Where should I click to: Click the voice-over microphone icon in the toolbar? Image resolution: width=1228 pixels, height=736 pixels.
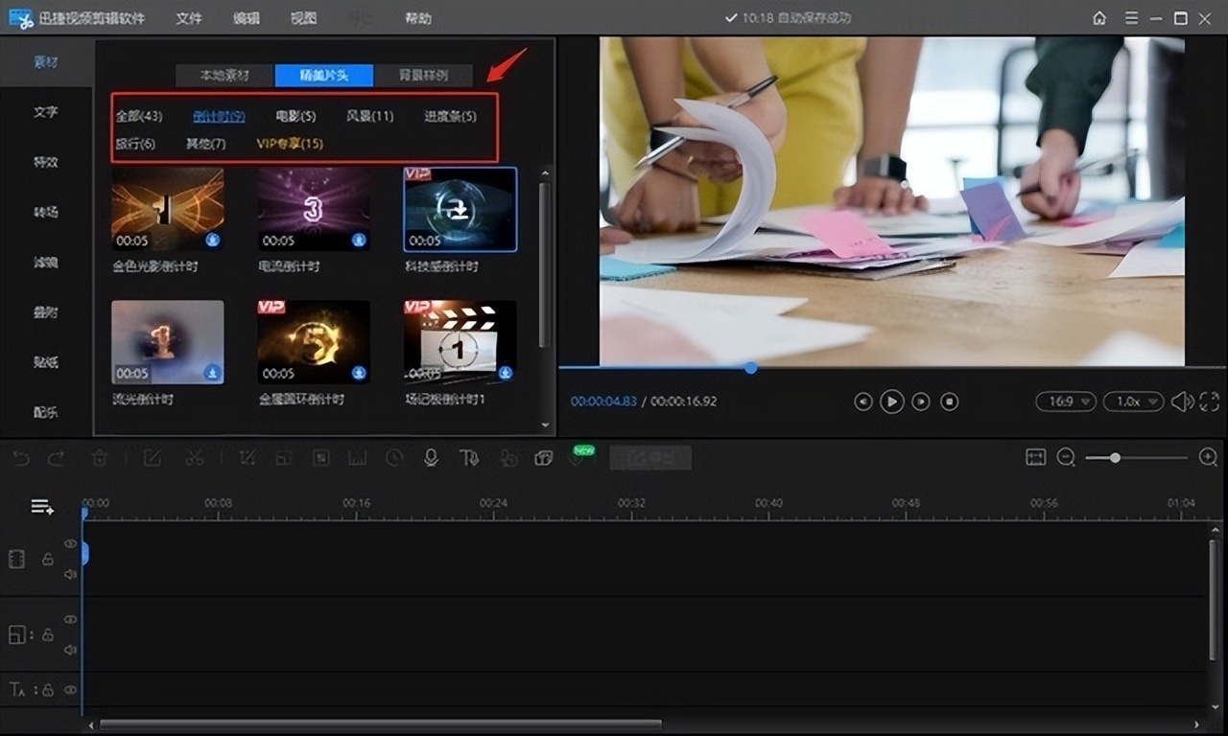click(431, 458)
